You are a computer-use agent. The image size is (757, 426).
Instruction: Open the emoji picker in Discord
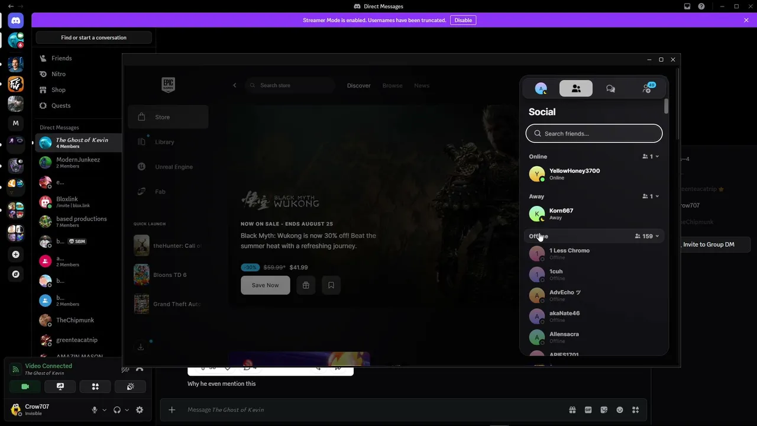pyautogui.click(x=620, y=409)
